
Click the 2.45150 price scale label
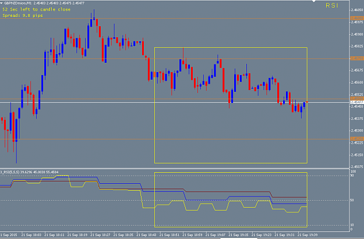(x=357, y=155)
